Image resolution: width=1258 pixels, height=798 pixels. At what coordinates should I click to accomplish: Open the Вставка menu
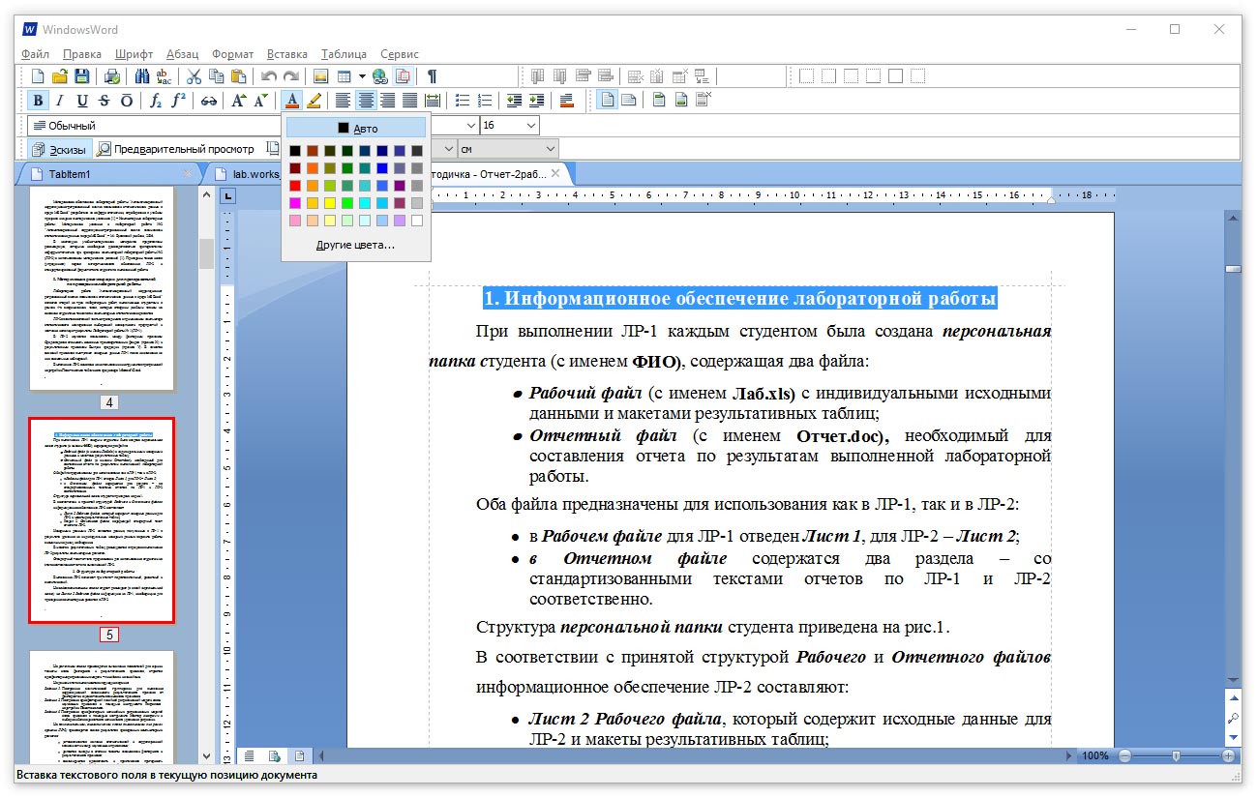coord(287,54)
